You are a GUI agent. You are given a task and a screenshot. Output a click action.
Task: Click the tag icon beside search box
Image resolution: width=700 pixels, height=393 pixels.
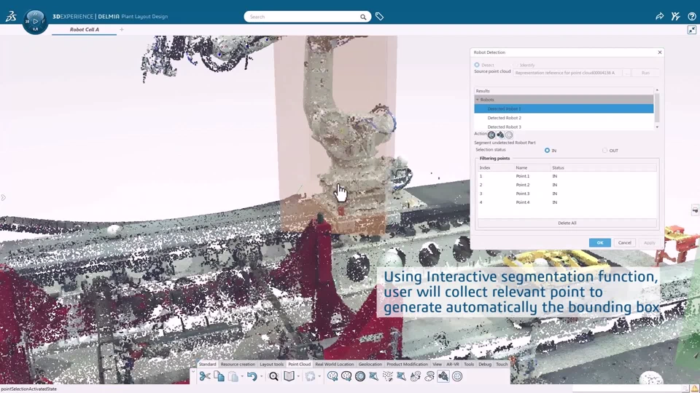[379, 17]
